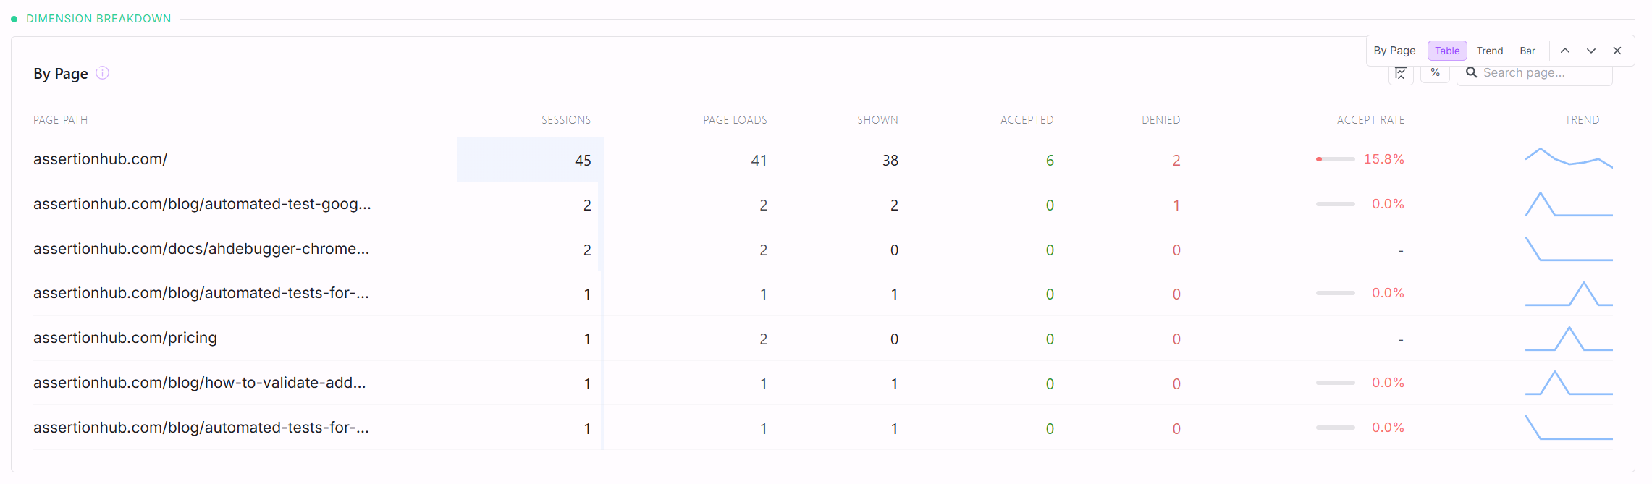Remove the By Page panel with X

pyautogui.click(x=1617, y=51)
